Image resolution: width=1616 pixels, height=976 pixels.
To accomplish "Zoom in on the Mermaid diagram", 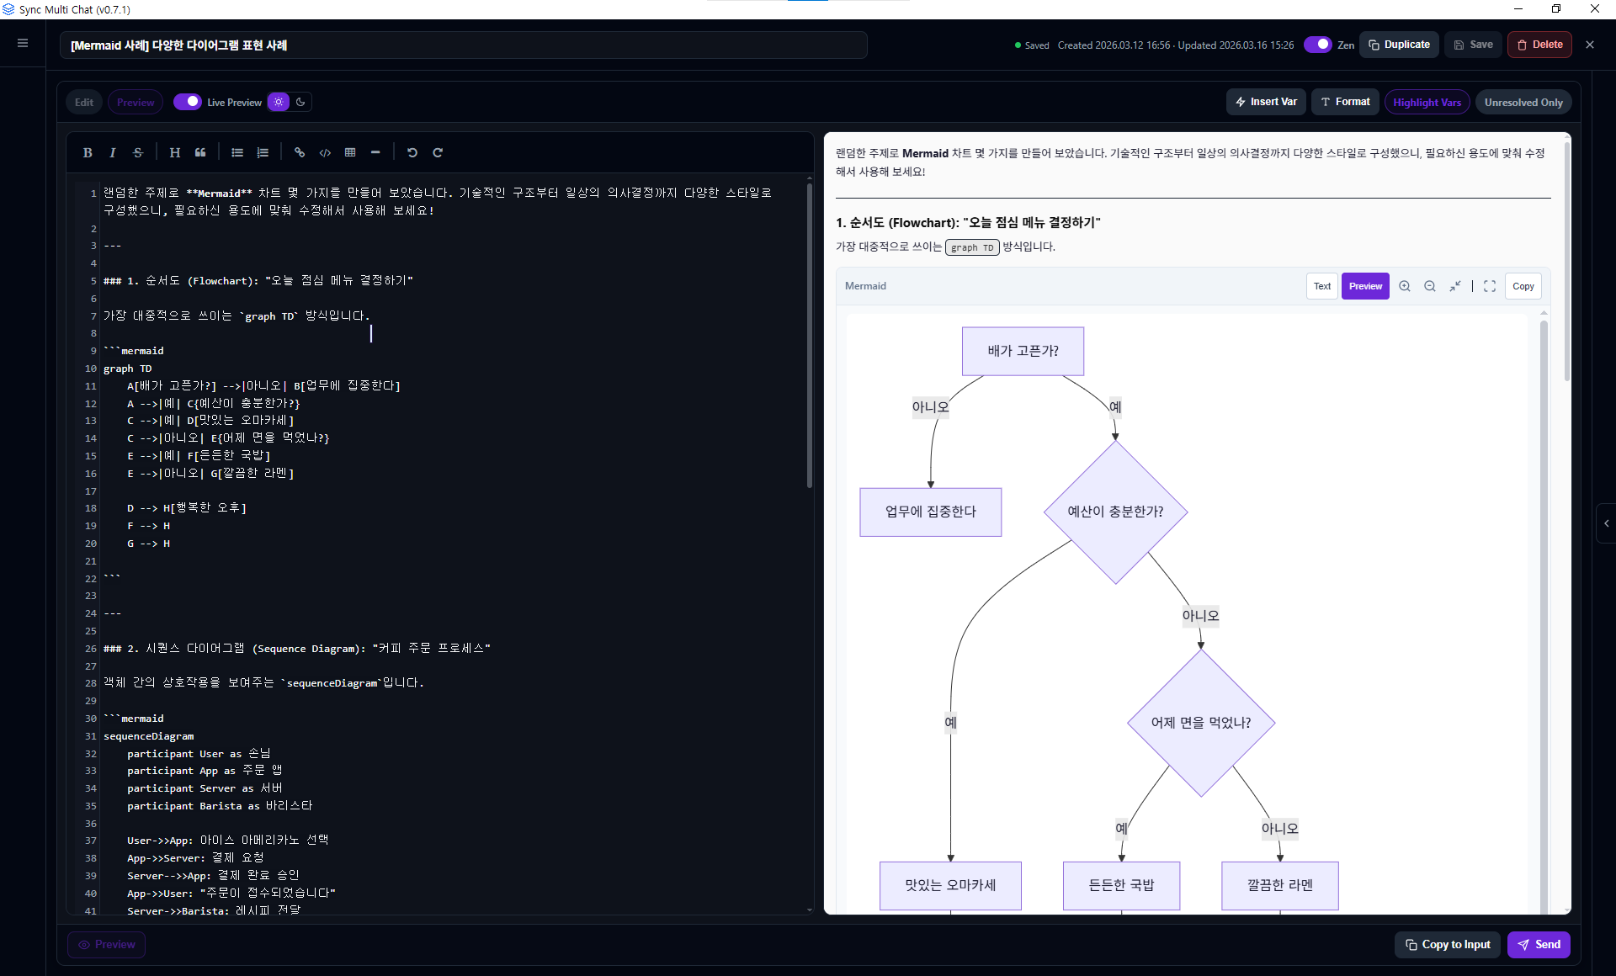I will pyautogui.click(x=1405, y=286).
